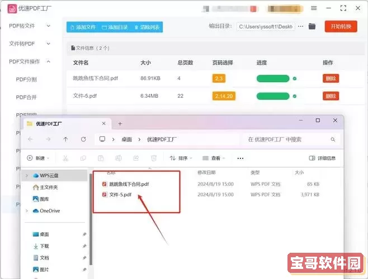Select PDF合并 in the sidebar
Screen dimensions: 368x279
pos(26,97)
